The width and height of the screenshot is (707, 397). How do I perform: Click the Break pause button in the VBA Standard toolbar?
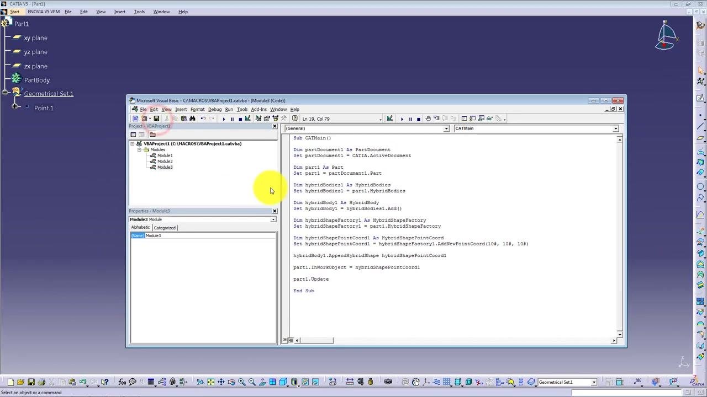point(232,119)
